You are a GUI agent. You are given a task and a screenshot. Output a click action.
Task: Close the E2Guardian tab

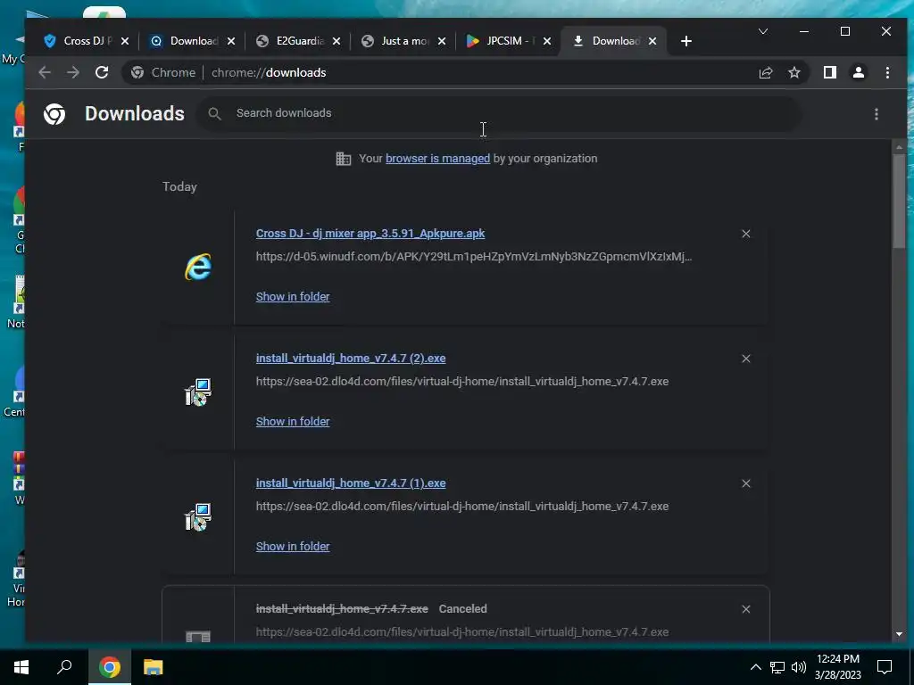click(337, 41)
